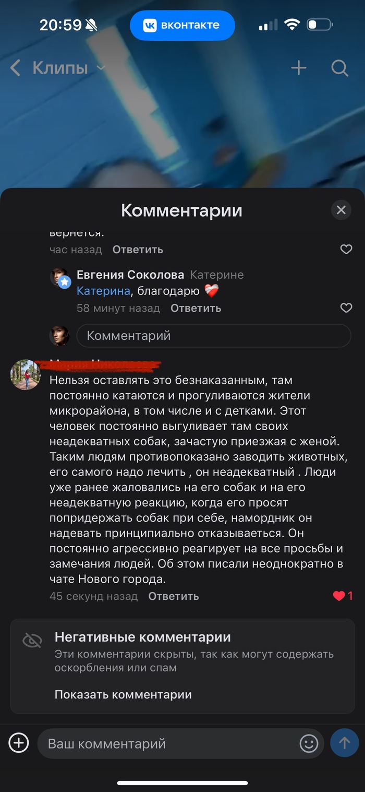Tap Ответить under Евгения Соколова's reply
The width and height of the screenshot is (365, 792).
pyautogui.click(x=196, y=308)
